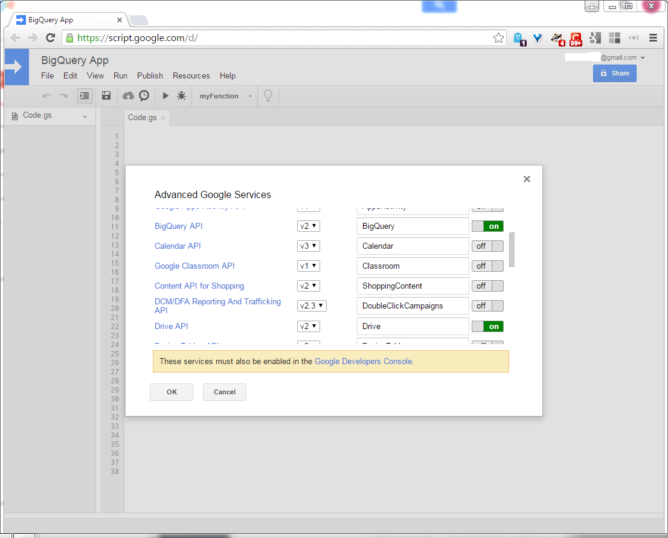Click the Cancel button
Viewport: 668px width, 538px height.
pyautogui.click(x=225, y=392)
